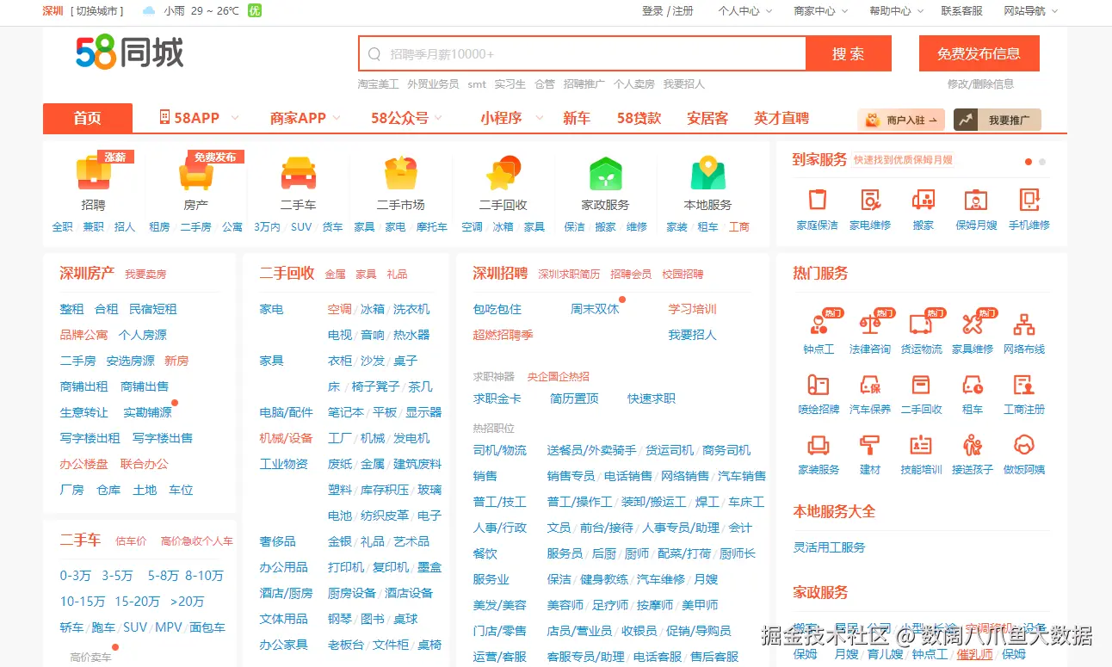Click 切换城市 to change city

(98, 11)
